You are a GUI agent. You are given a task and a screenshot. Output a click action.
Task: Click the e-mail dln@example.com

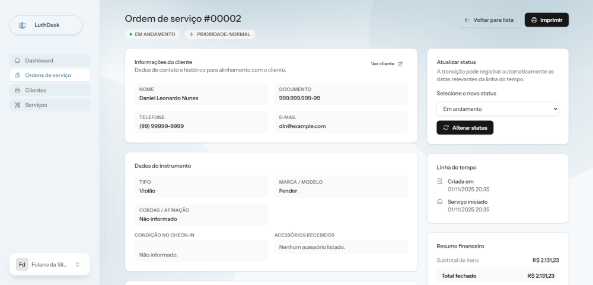[x=302, y=126]
